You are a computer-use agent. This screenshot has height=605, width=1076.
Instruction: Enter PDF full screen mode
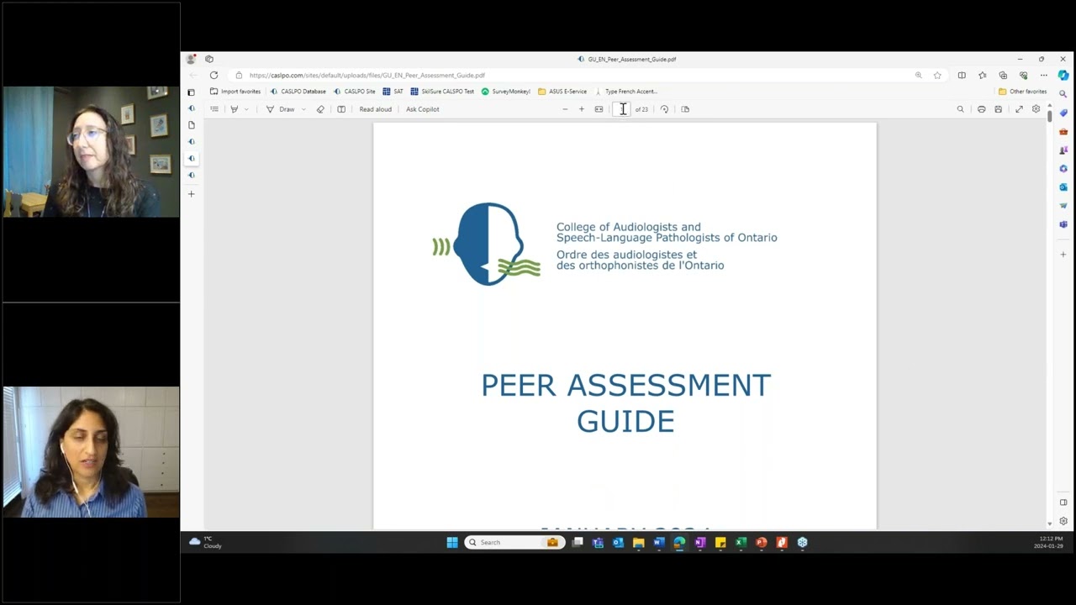click(x=1019, y=109)
